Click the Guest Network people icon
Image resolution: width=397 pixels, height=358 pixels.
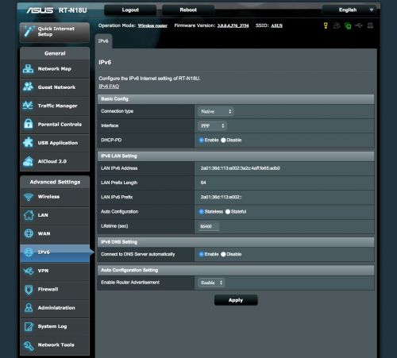point(28,87)
